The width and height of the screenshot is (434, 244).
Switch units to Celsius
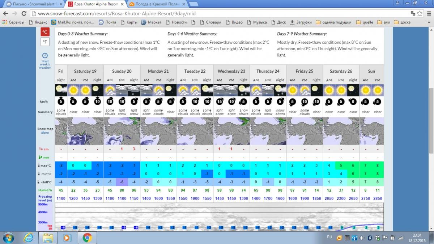point(45,32)
